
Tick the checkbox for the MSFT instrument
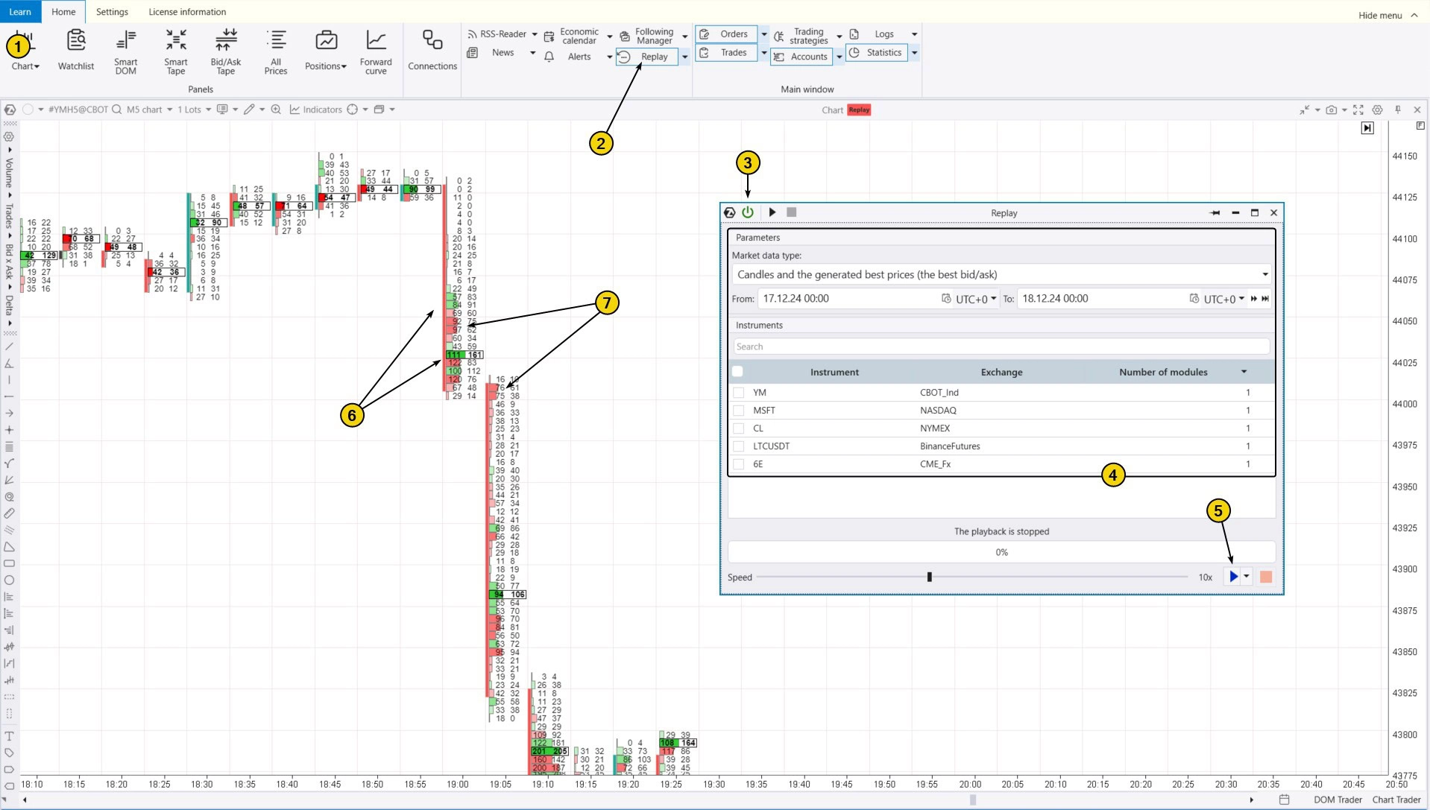pyautogui.click(x=738, y=411)
